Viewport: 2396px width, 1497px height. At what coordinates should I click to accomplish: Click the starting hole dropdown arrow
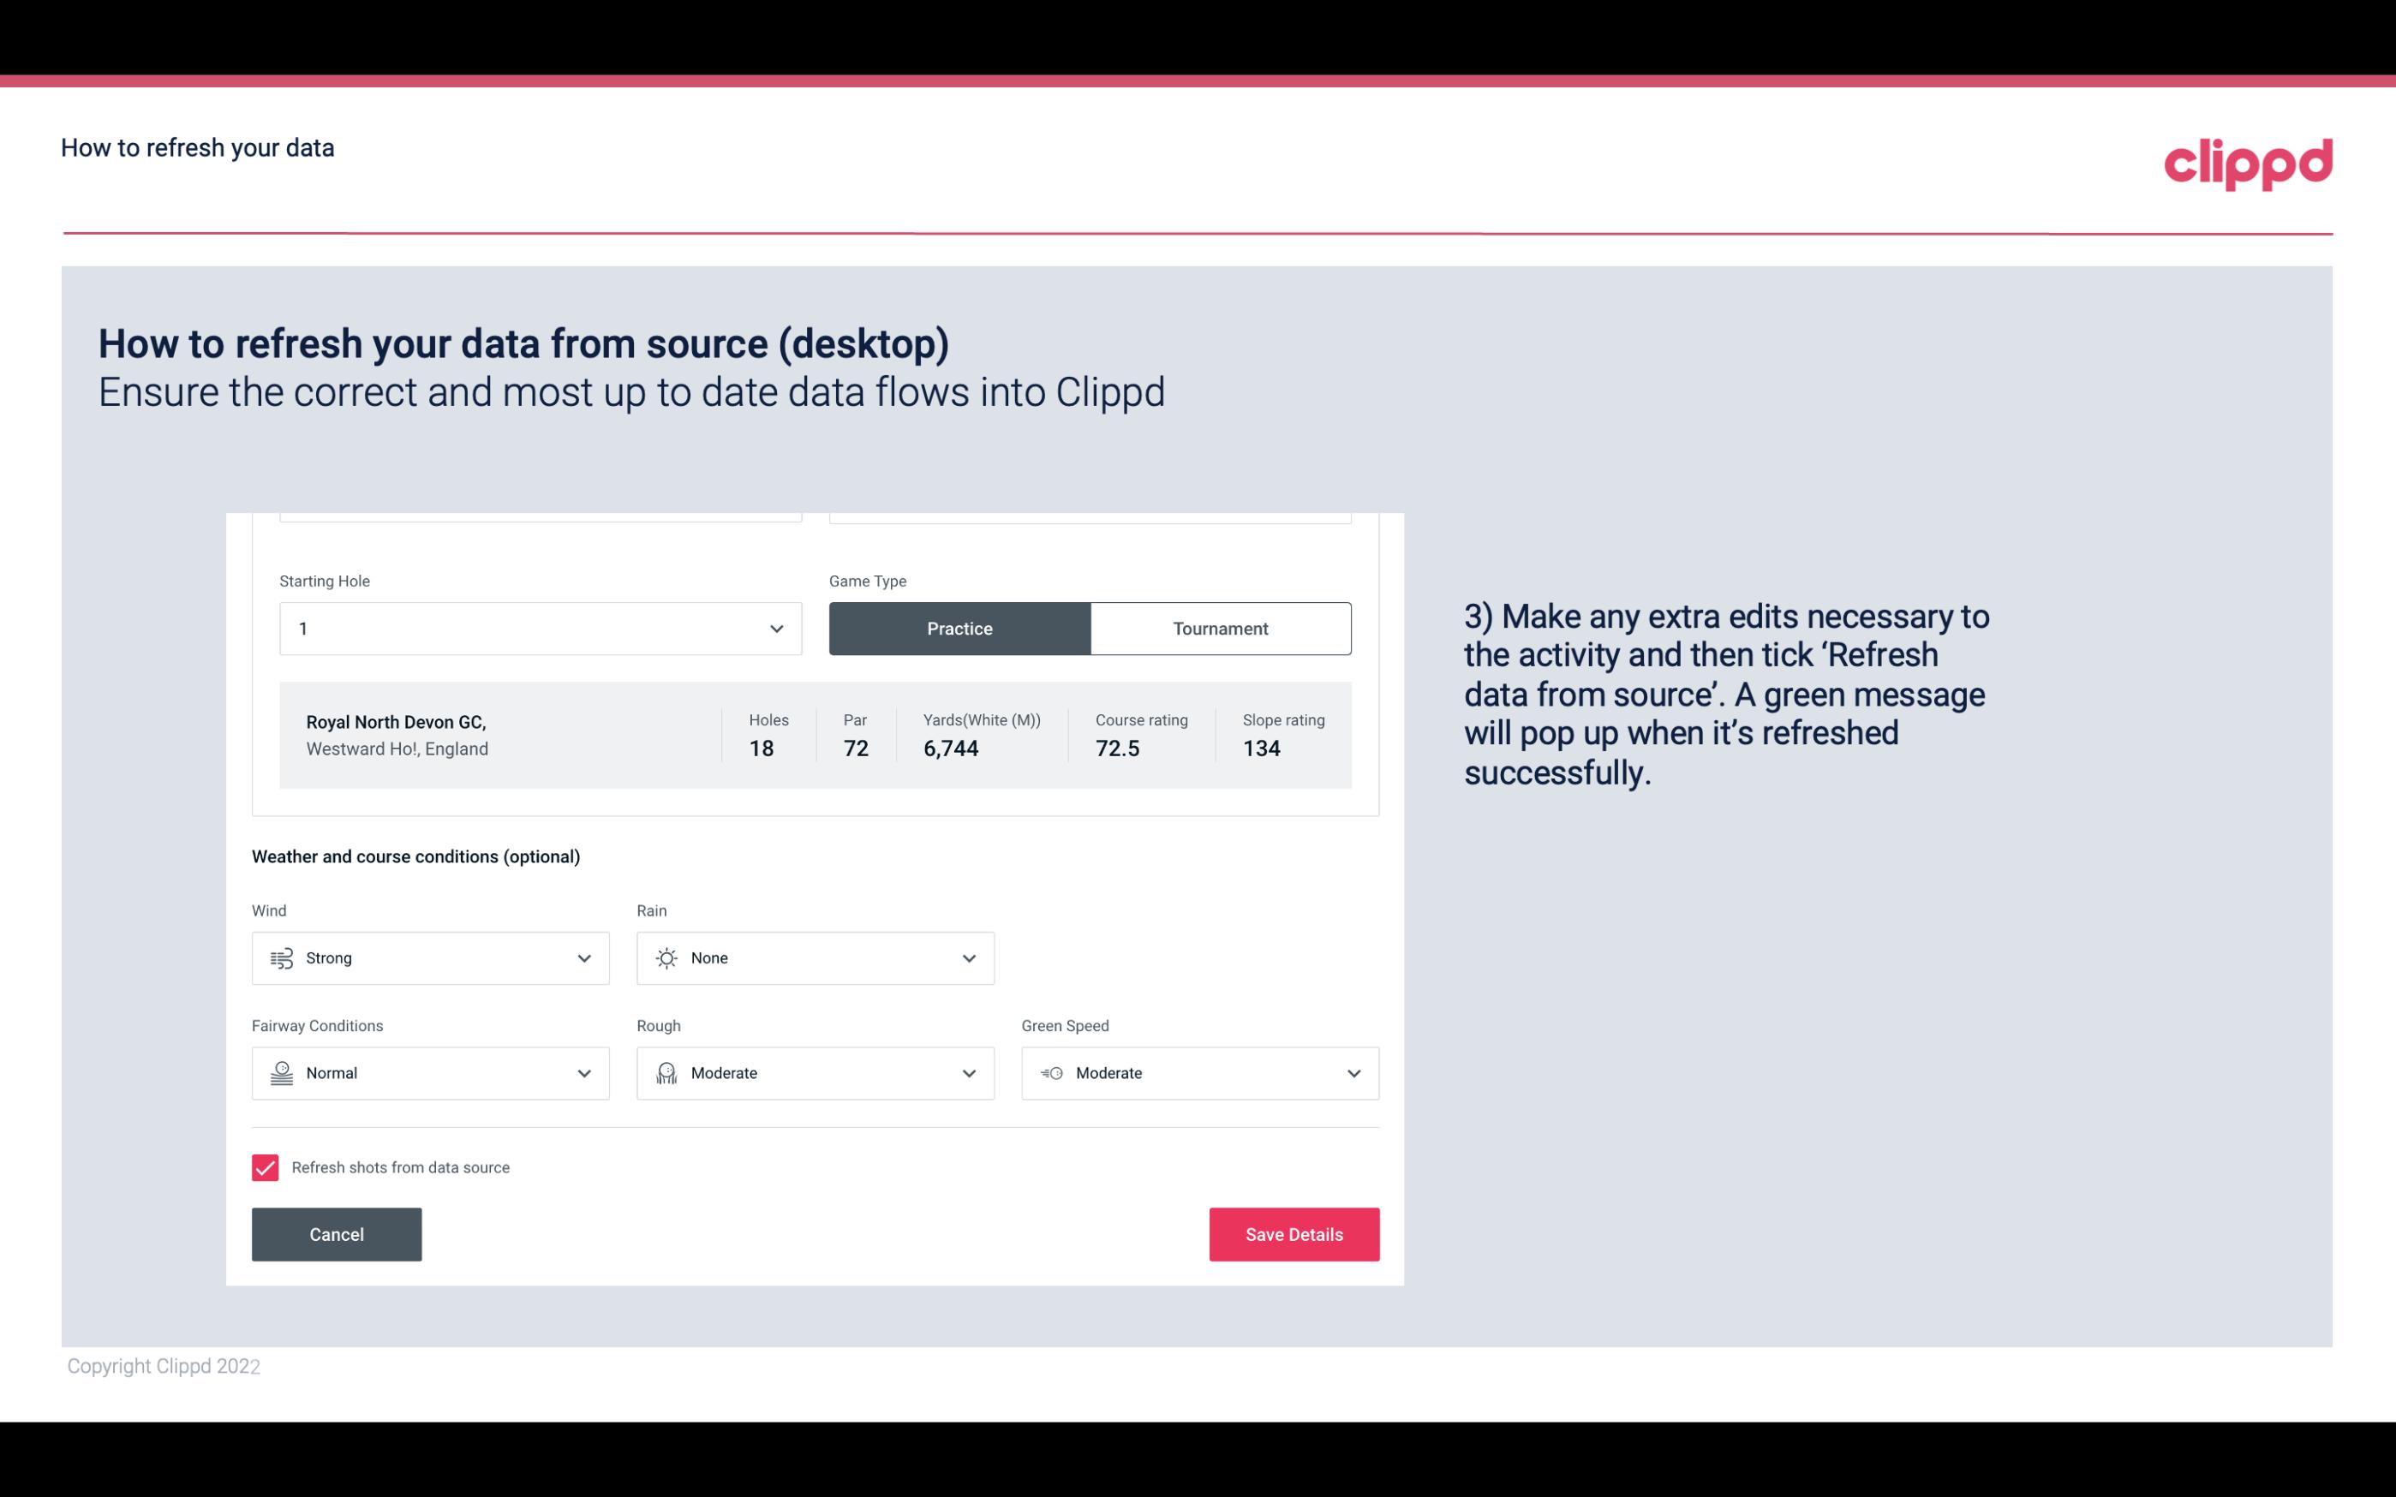(774, 628)
